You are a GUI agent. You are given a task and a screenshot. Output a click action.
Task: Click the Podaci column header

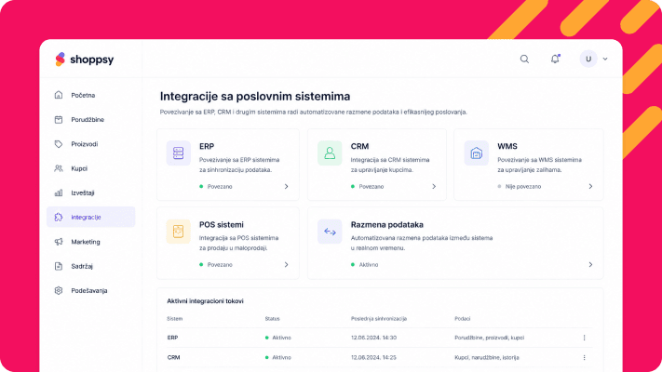point(463,319)
